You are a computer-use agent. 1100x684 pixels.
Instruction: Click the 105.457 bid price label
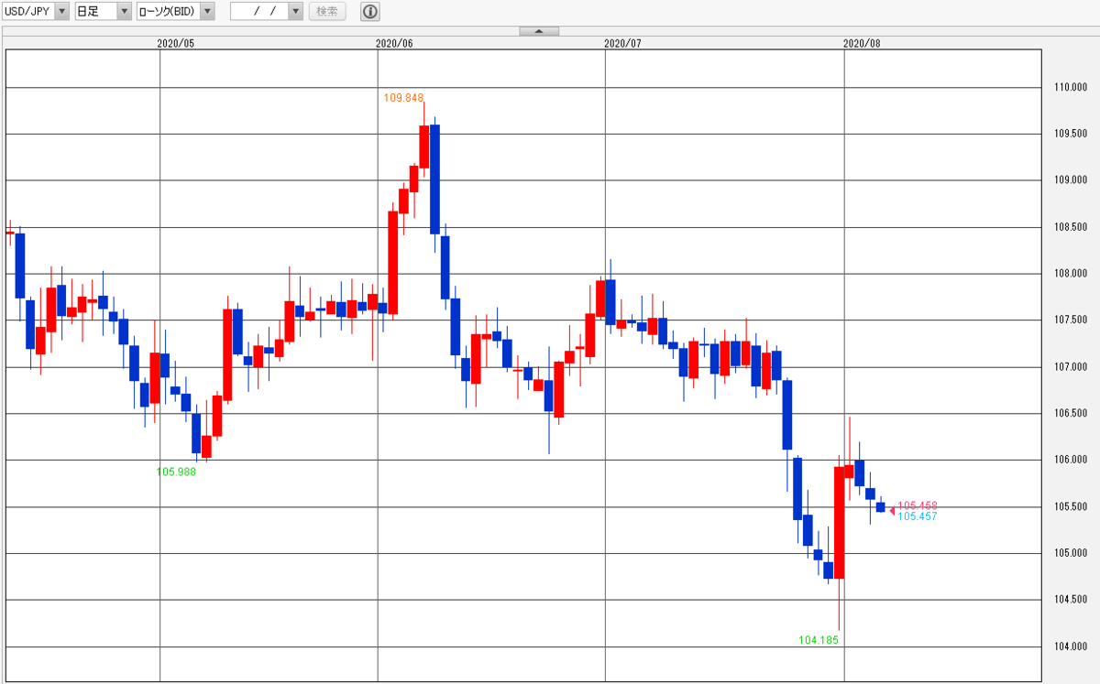point(917,516)
